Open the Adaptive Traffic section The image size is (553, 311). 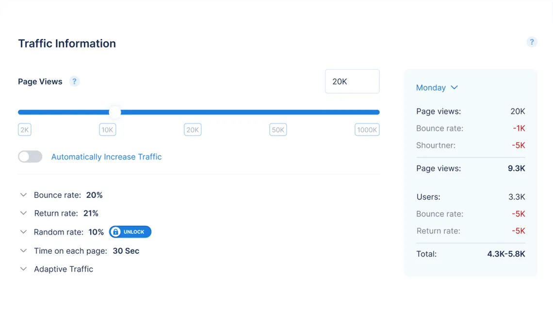23,269
